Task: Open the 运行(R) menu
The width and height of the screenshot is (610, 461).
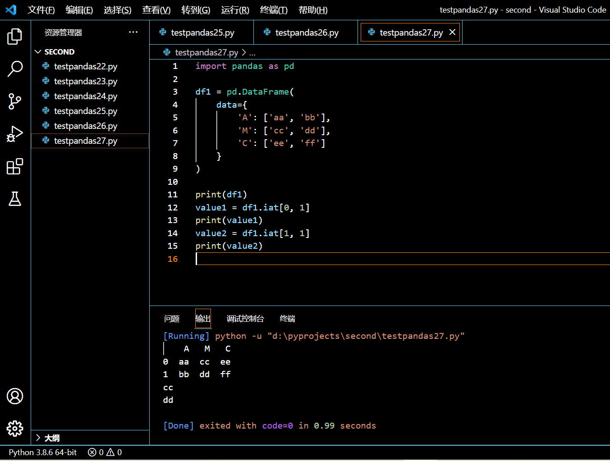Action: 235,10
